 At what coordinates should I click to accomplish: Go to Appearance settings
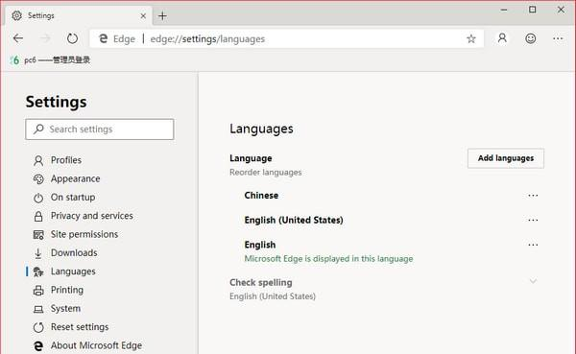[x=75, y=178]
